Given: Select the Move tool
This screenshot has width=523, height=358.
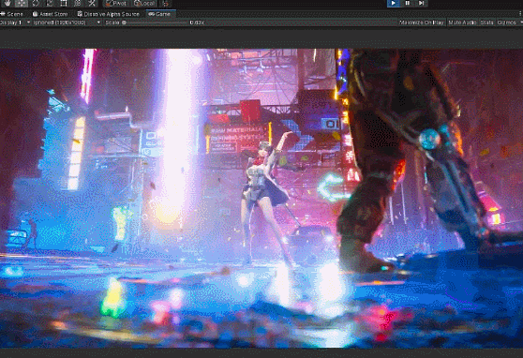Looking at the screenshot, I should click(21, 3).
